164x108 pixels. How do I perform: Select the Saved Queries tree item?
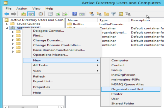(x=28, y=24)
